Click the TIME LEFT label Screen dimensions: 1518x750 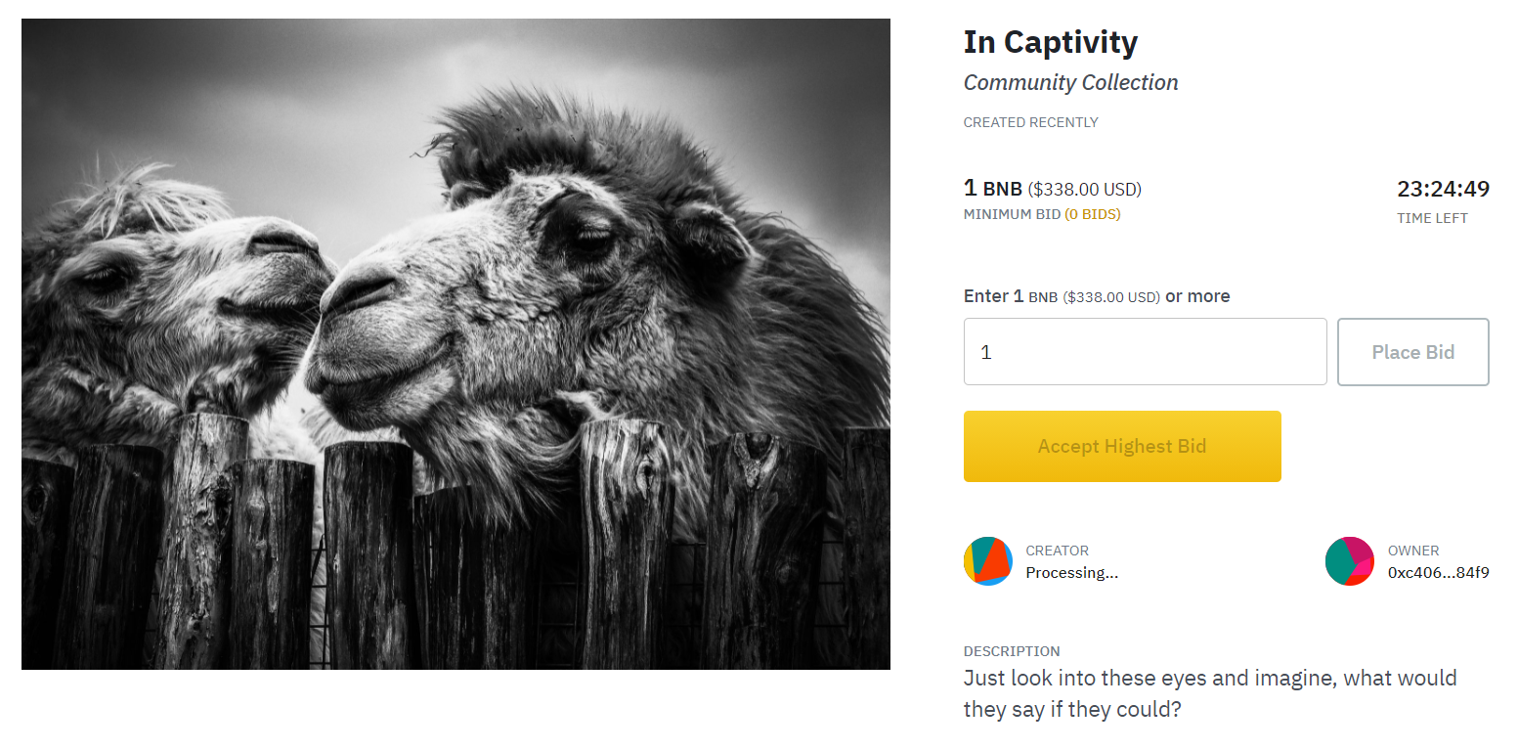[1432, 219]
